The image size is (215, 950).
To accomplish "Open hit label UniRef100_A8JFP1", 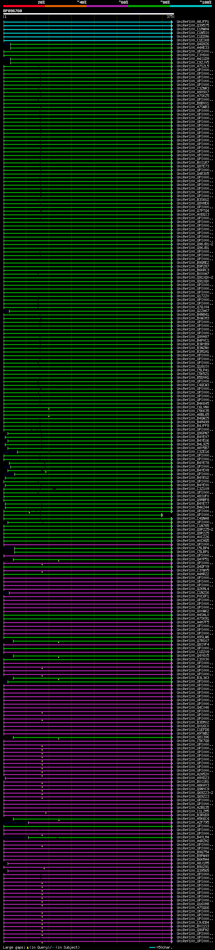I will coord(193,22).
